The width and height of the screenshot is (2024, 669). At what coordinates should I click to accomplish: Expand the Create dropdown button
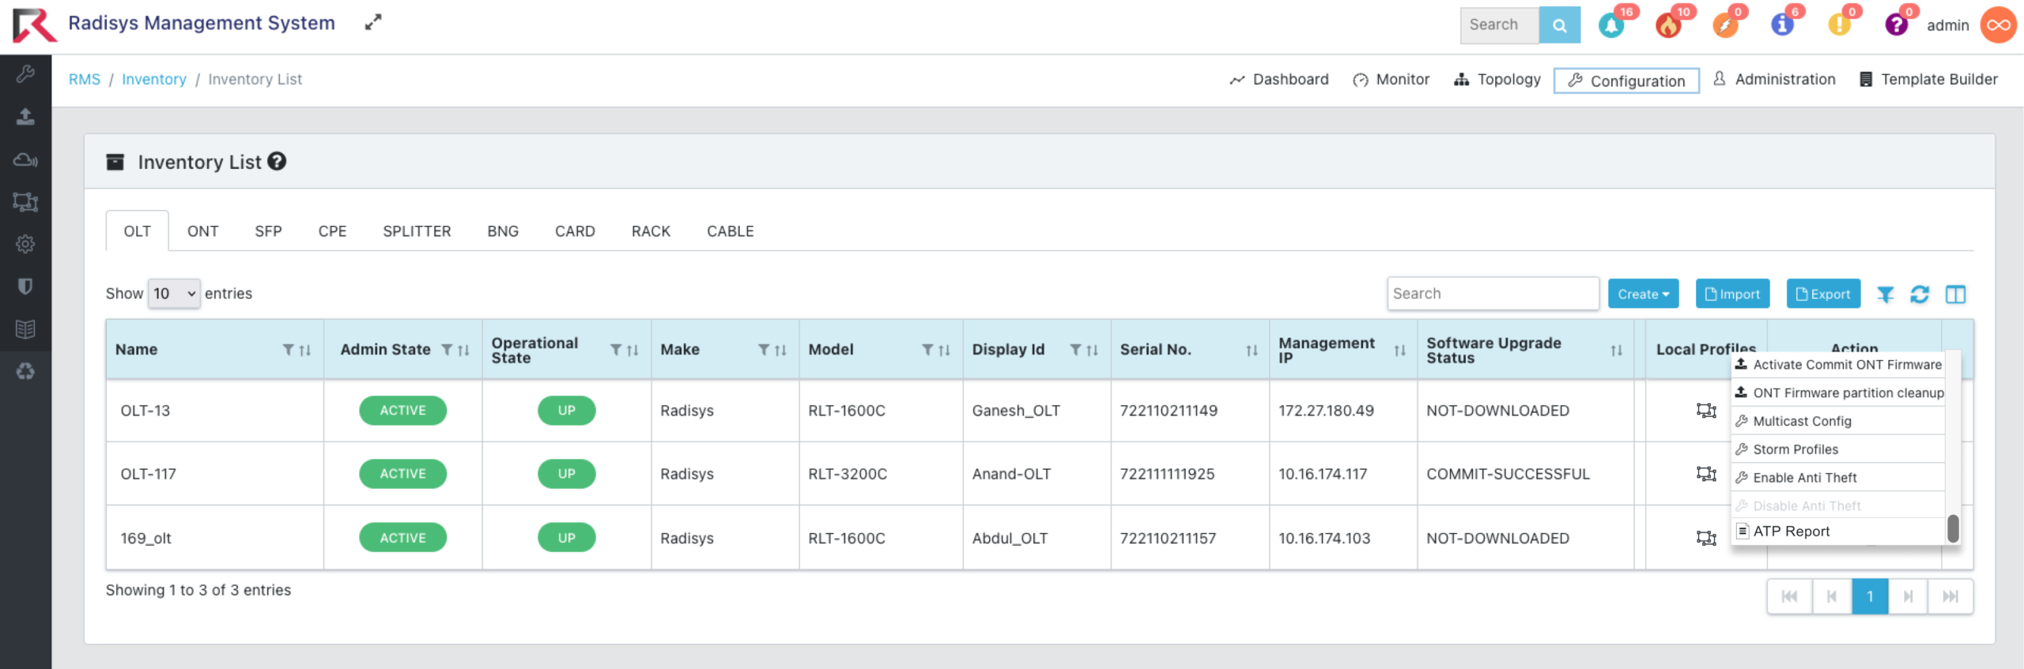[1643, 294]
